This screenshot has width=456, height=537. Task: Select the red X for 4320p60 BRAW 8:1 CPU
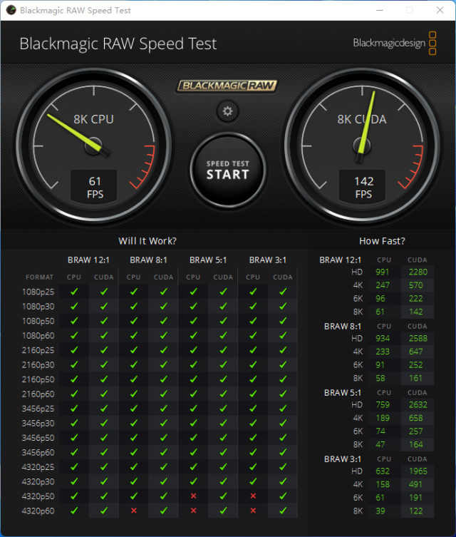tap(134, 511)
